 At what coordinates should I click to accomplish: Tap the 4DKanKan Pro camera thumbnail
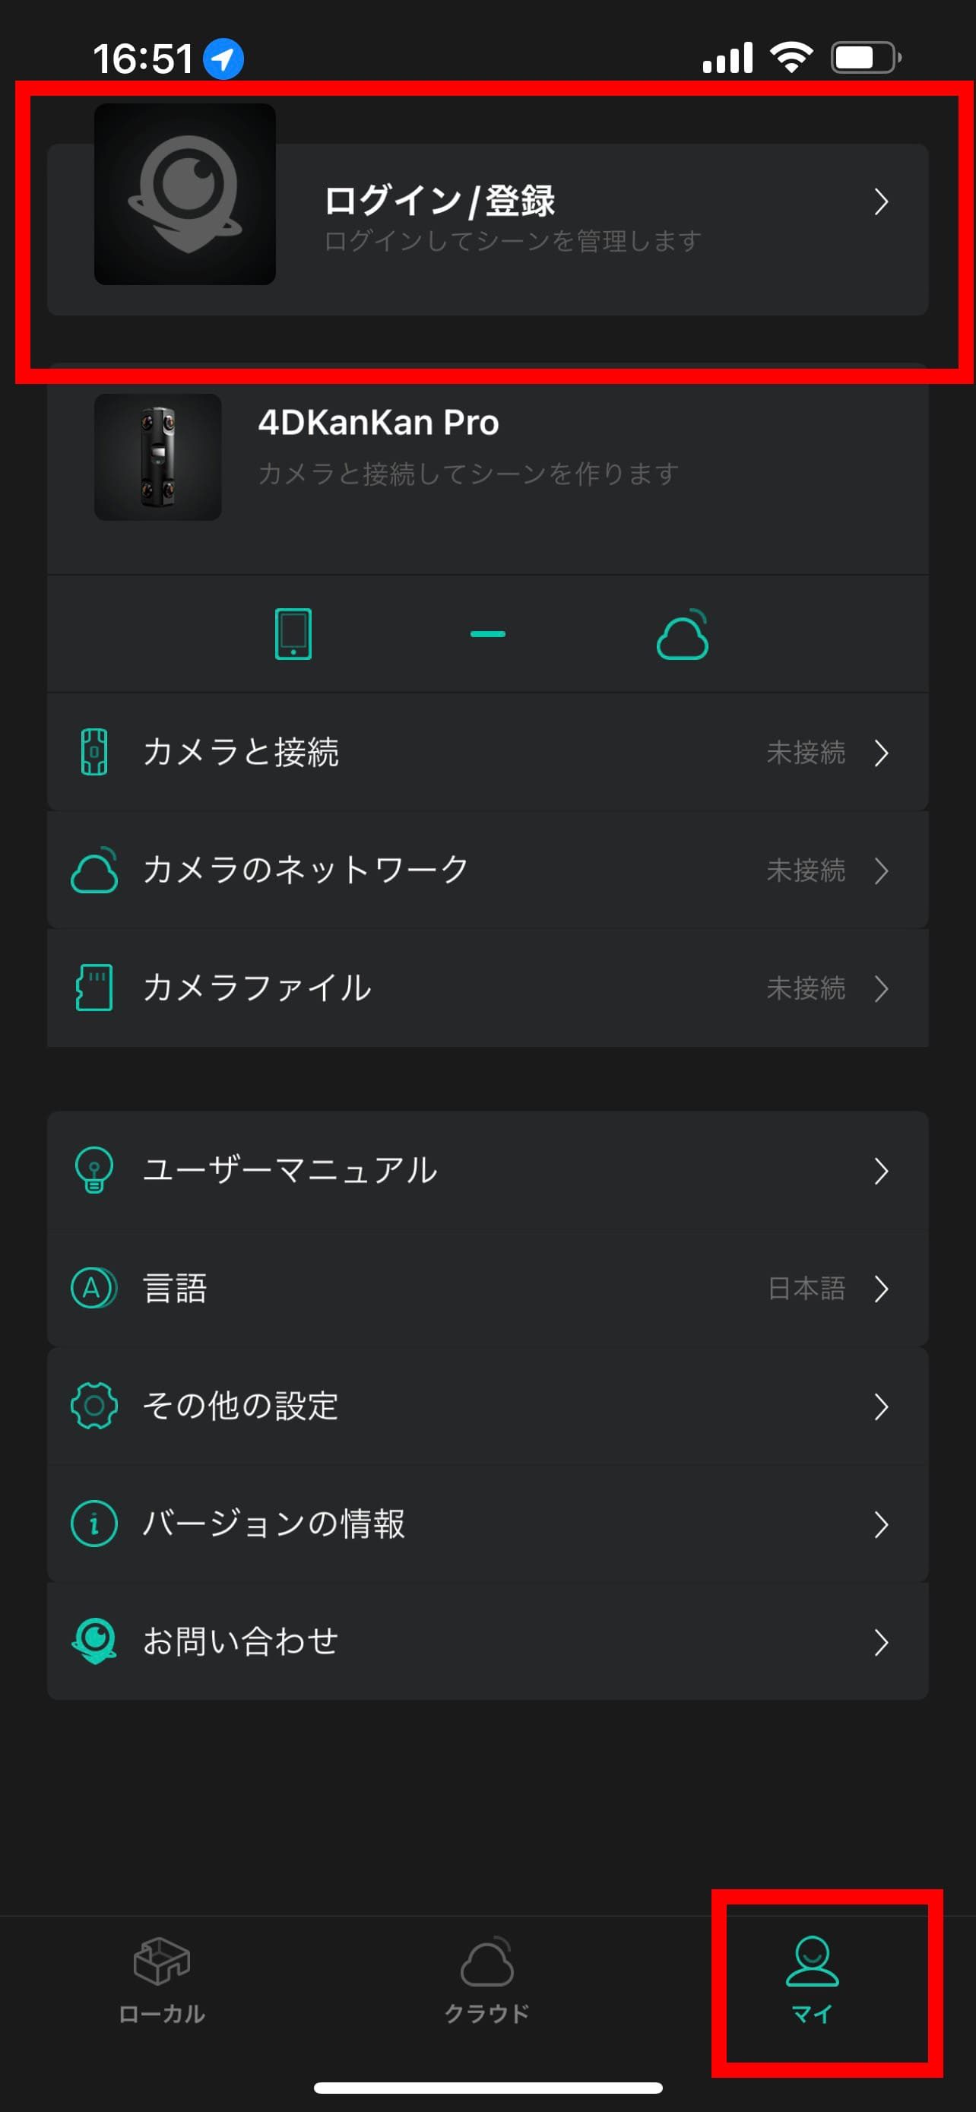pos(158,457)
